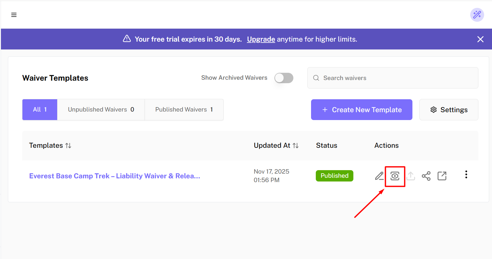Open the three-dot more actions menu
This screenshot has height=259, width=492.
(466, 175)
